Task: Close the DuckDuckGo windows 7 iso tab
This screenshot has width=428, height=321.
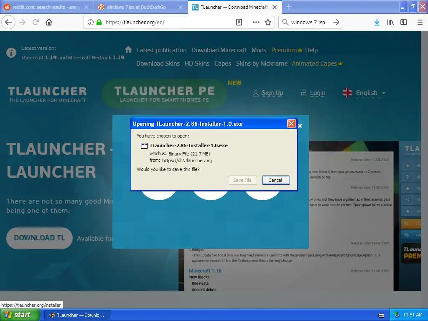Action: coord(181,7)
